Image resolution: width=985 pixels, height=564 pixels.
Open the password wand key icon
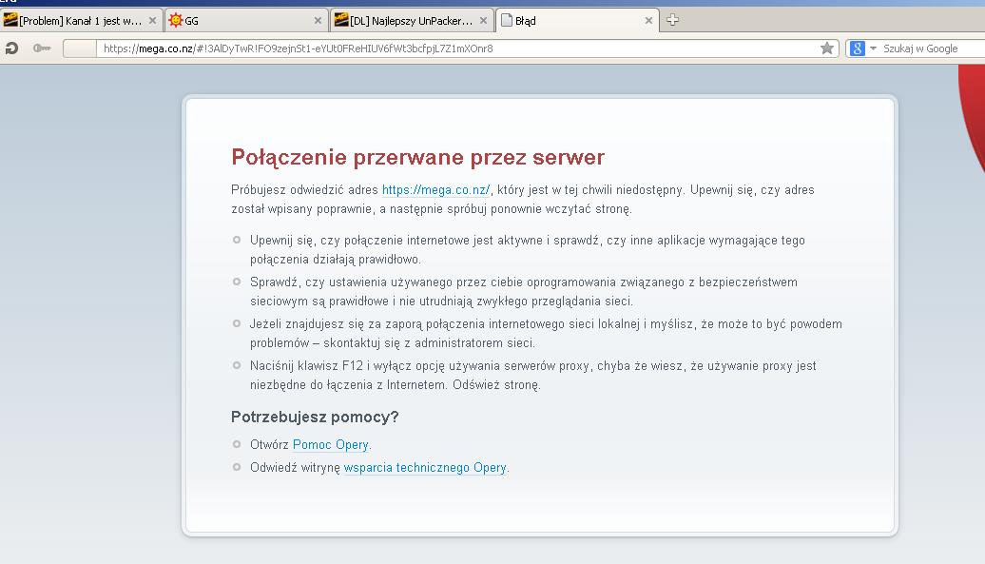pyautogui.click(x=42, y=49)
